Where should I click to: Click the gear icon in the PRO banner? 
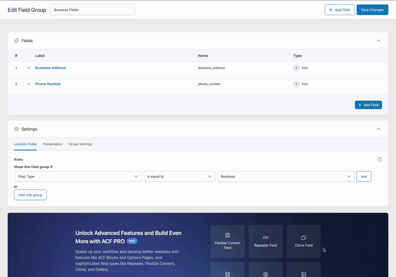265,274
